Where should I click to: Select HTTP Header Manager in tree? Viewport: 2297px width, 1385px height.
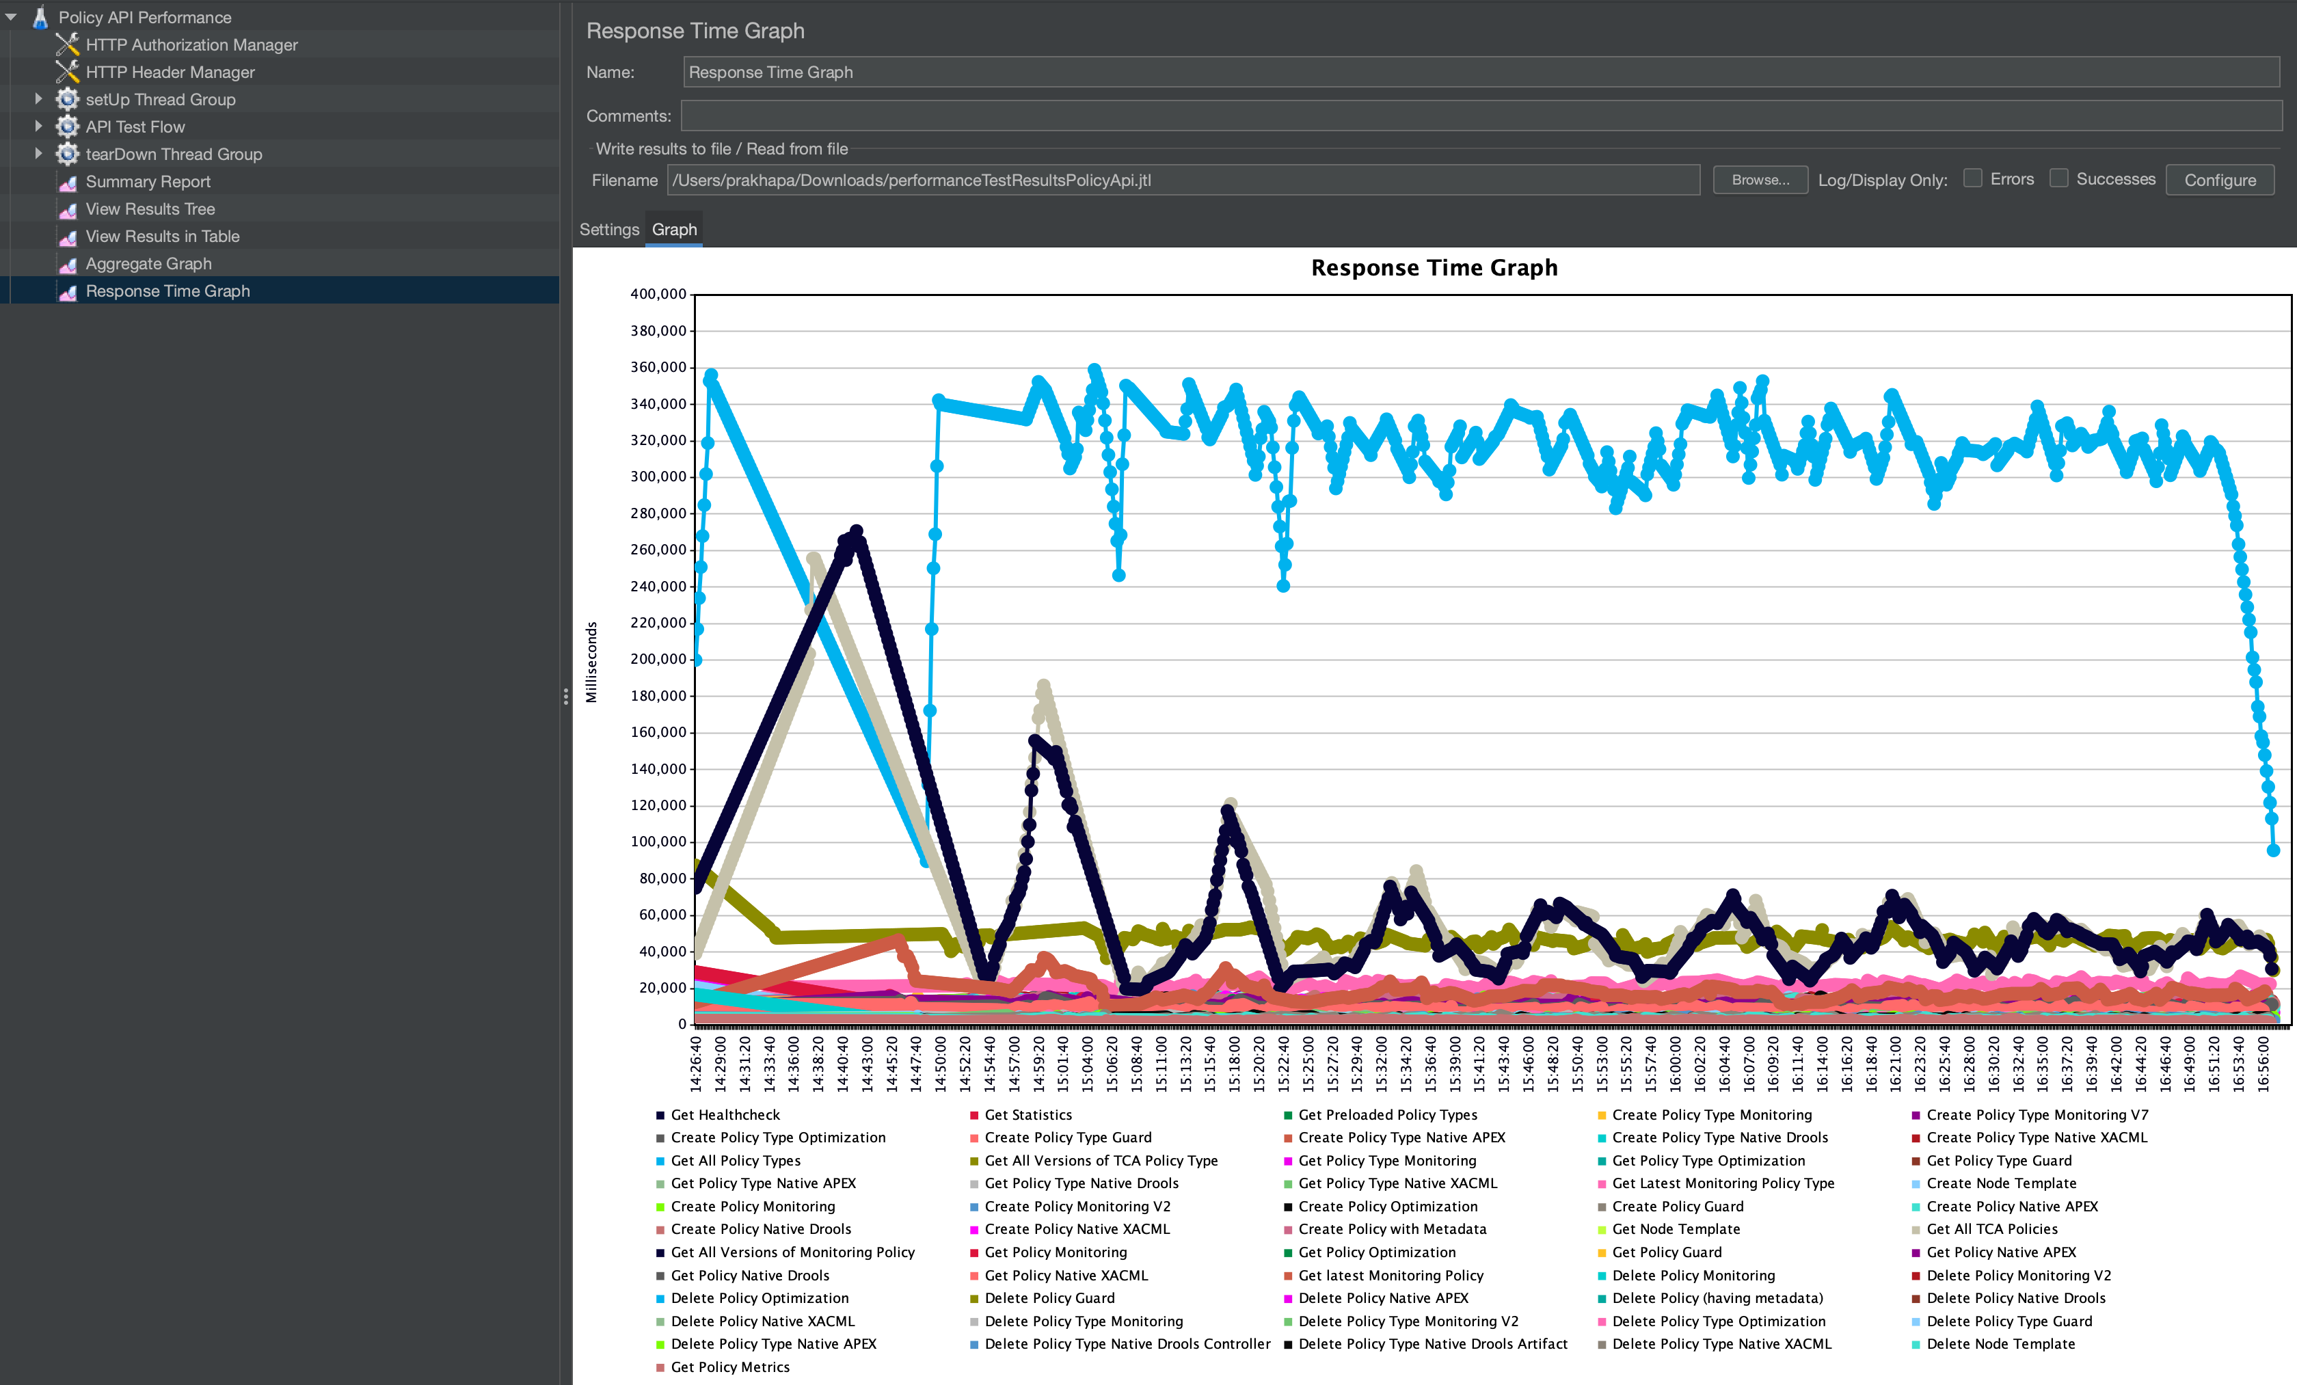point(170,72)
